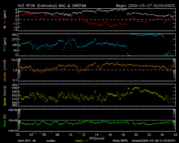Click the orange 'Density (/cm3)' axis label
This screenshot has width=179, height=143.
[x=5, y=70]
